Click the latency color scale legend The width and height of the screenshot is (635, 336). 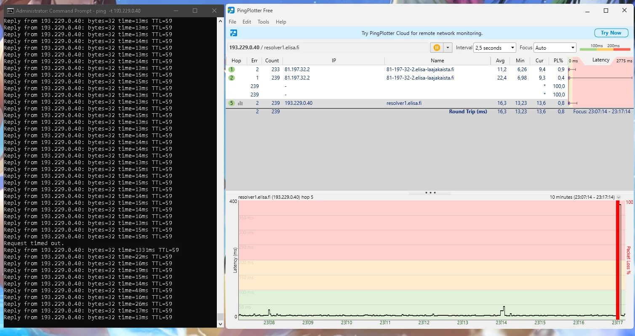click(605, 48)
